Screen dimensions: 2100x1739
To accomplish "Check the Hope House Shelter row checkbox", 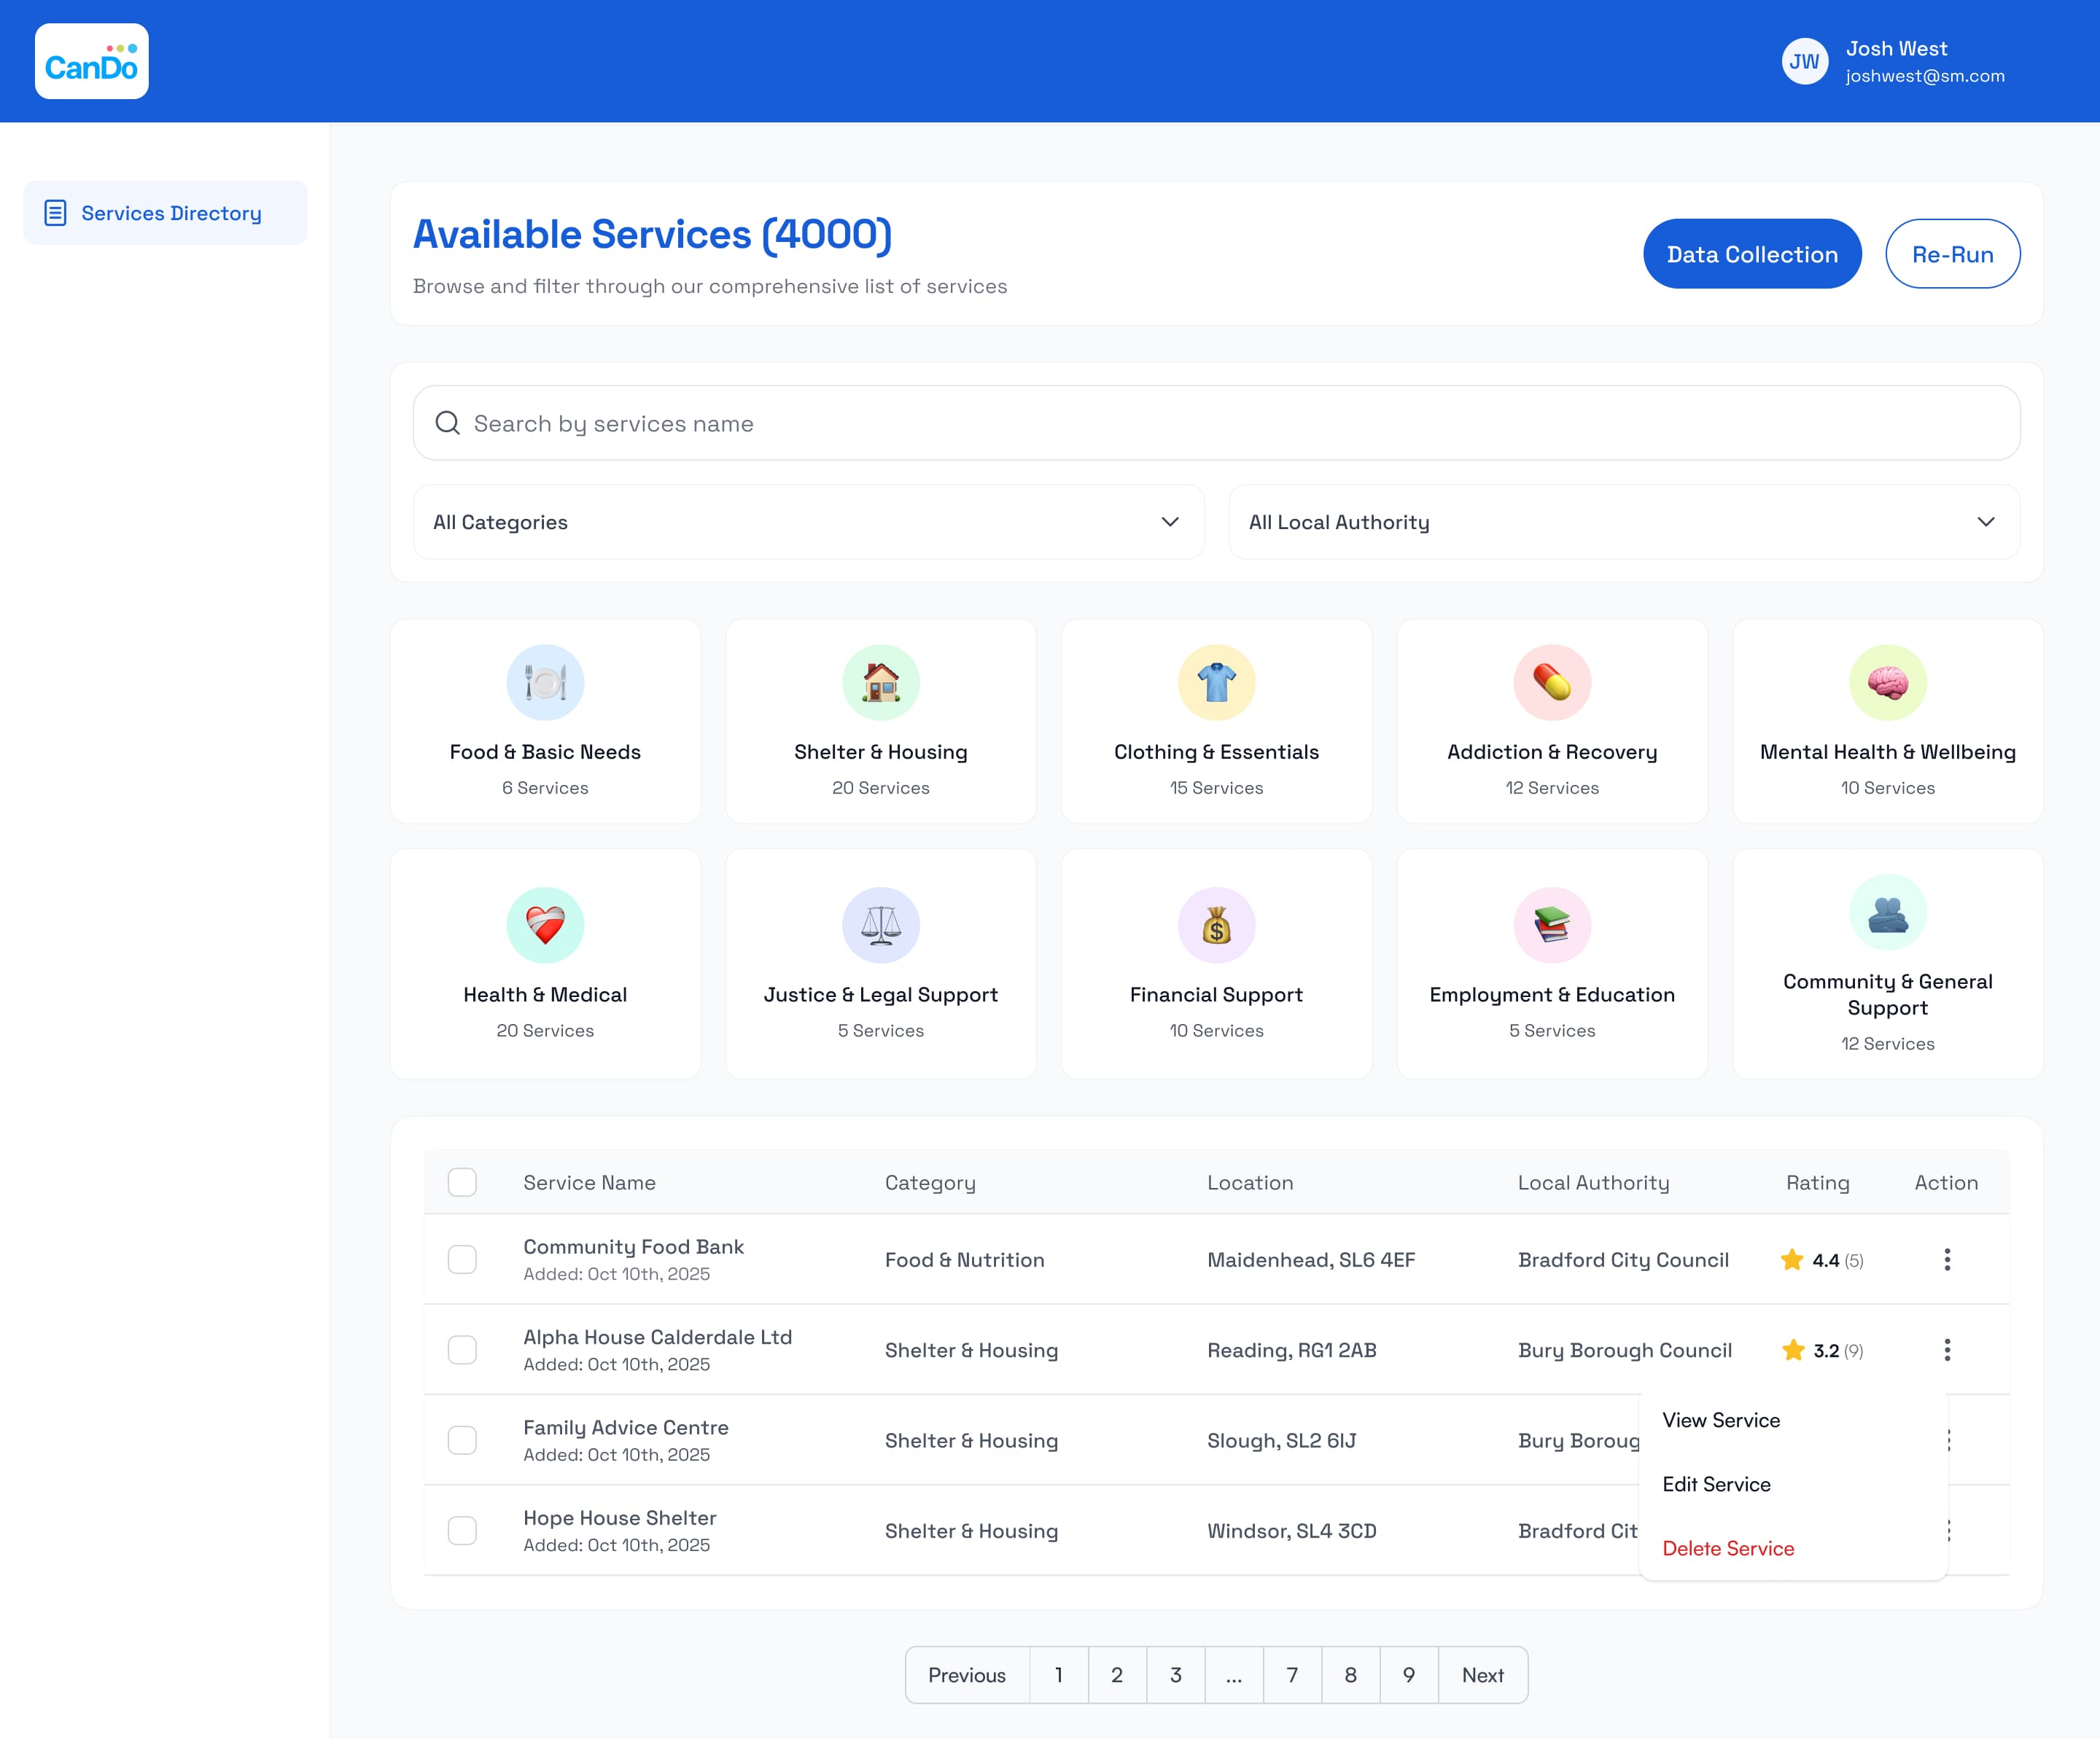I will [x=462, y=1531].
